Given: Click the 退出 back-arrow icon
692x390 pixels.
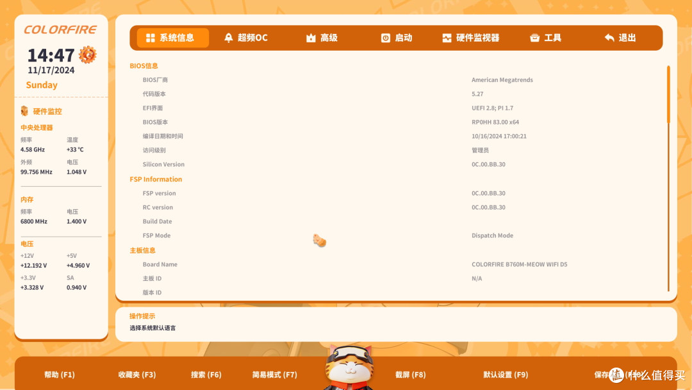Looking at the screenshot, I should coord(609,37).
